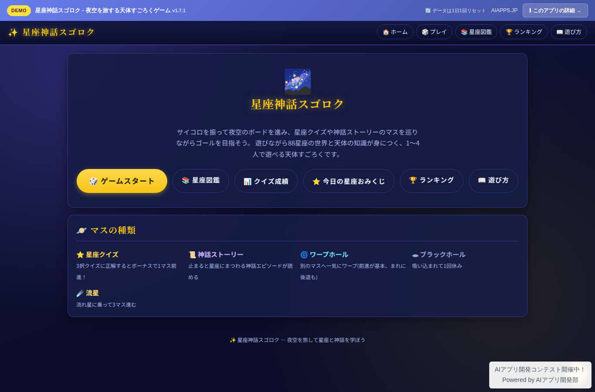Open 星座図鑑 in the top navigation
595x392 pixels.
tap(476, 32)
